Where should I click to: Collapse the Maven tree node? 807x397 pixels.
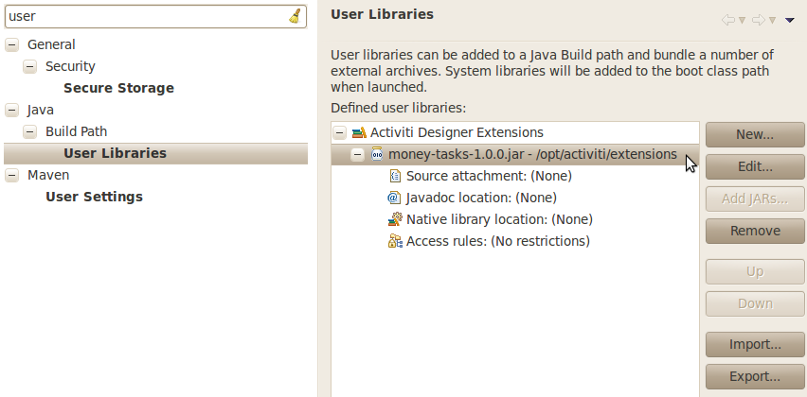pyautogui.click(x=11, y=175)
